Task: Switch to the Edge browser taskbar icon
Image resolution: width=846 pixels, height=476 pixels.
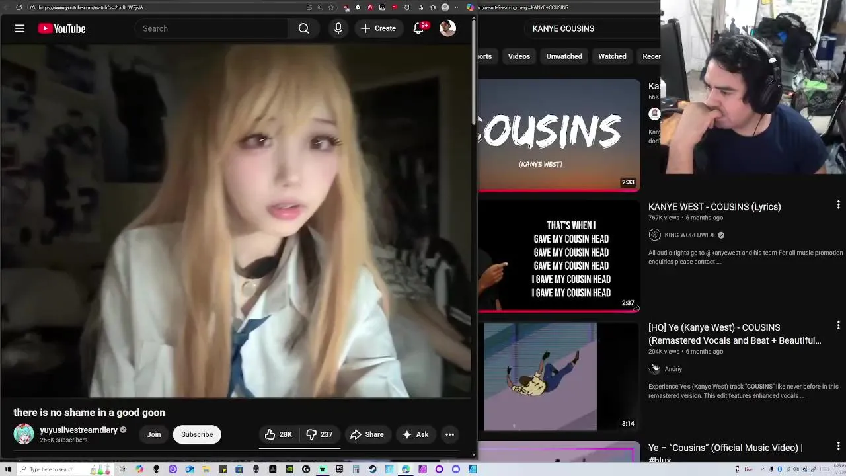Action: click(406, 469)
